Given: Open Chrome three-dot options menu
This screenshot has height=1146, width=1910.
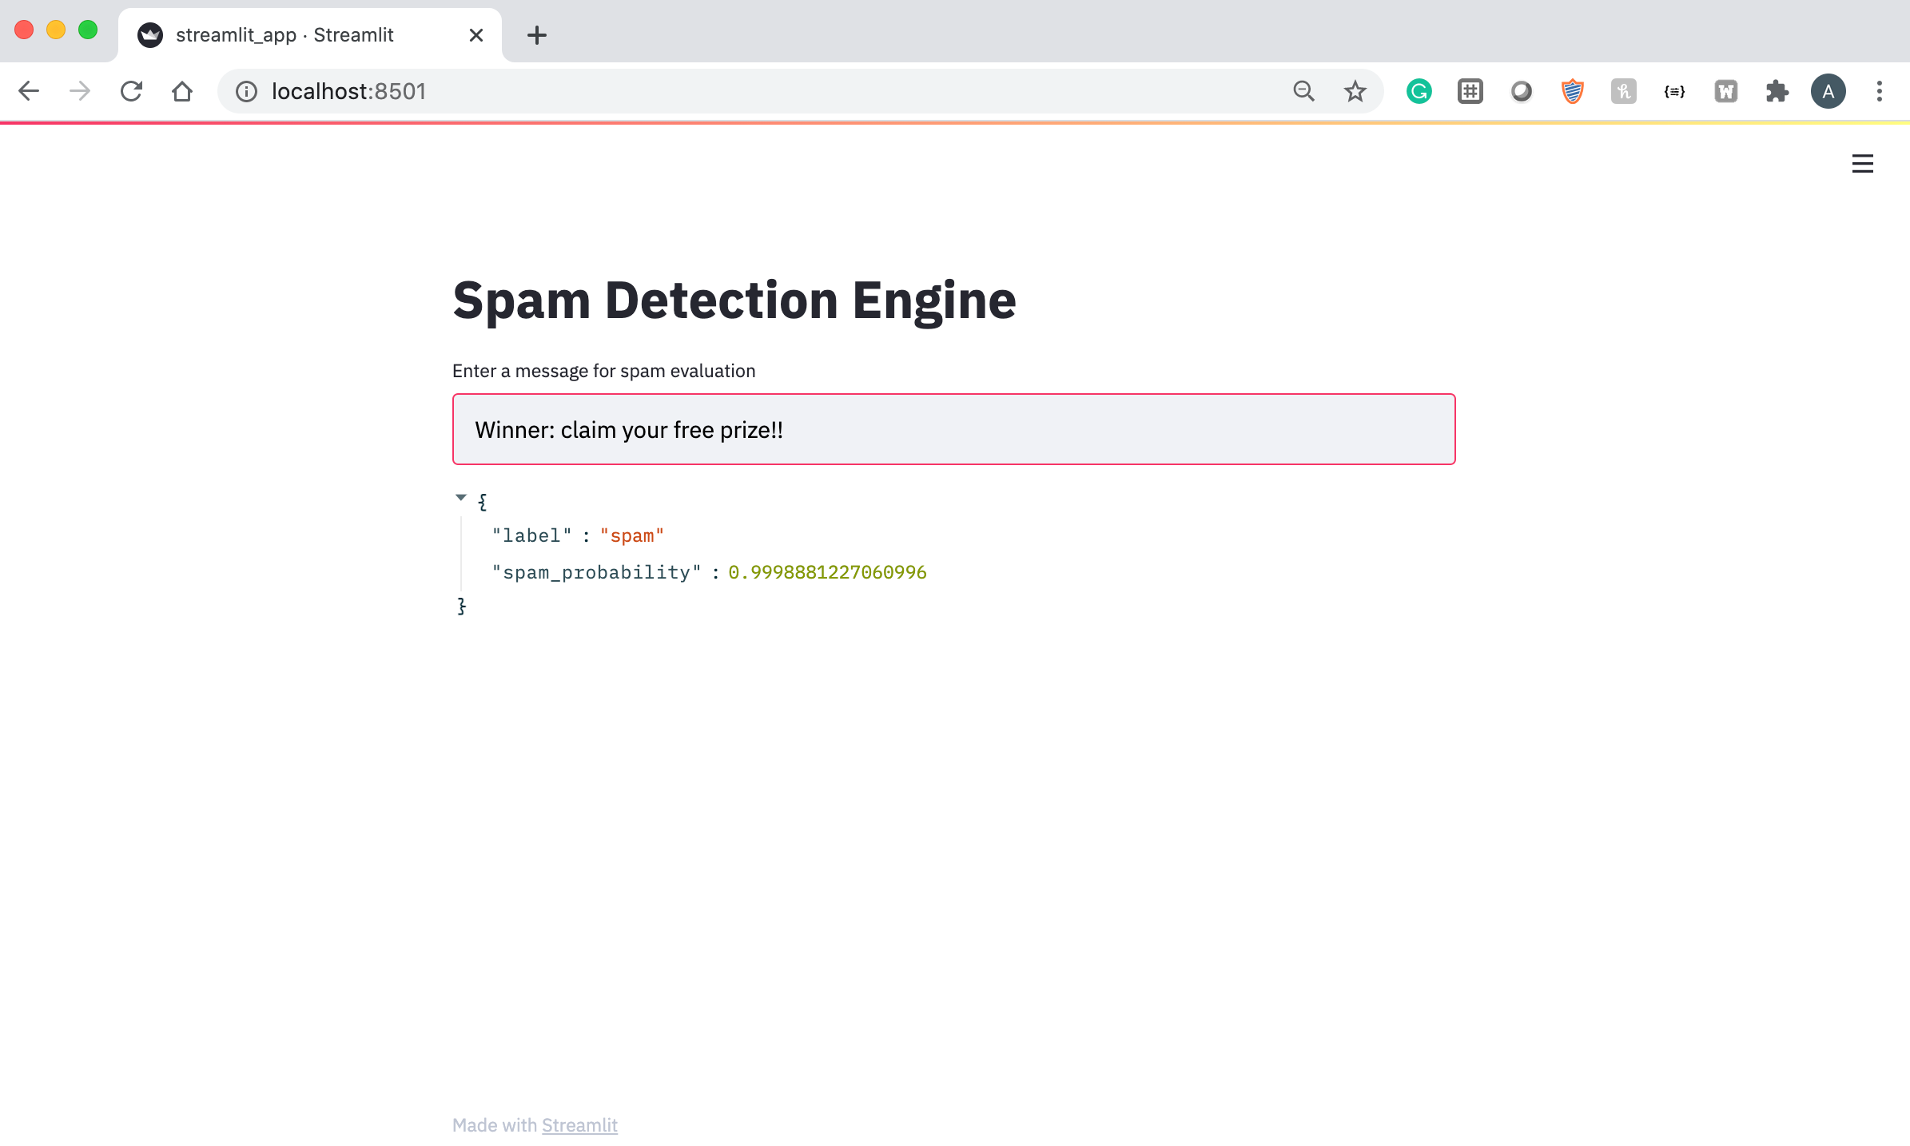Looking at the screenshot, I should [1879, 92].
